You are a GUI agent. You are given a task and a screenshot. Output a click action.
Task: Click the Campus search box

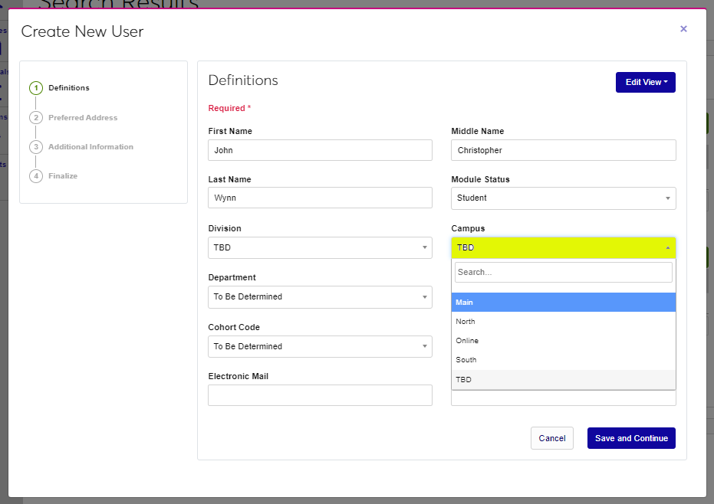(x=563, y=272)
